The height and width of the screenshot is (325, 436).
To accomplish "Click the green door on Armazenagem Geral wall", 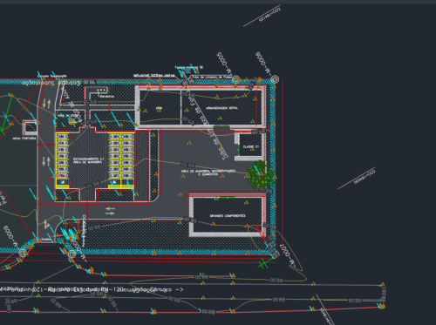I will [x=221, y=125].
